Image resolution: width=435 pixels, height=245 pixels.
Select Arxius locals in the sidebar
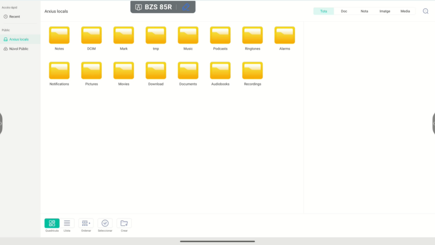19,39
